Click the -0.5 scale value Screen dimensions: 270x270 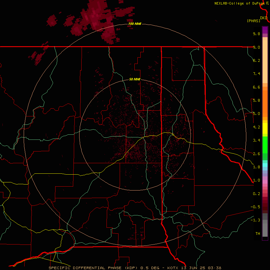tap(255, 207)
